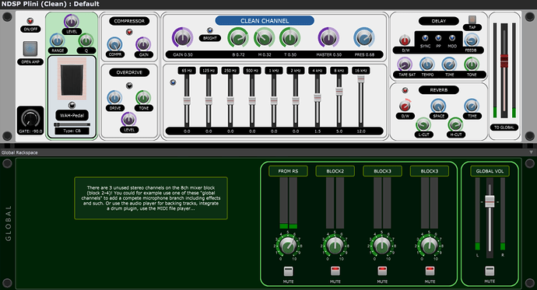Click the delay TAPE SAT knob
537x290 pixels.
(405, 64)
